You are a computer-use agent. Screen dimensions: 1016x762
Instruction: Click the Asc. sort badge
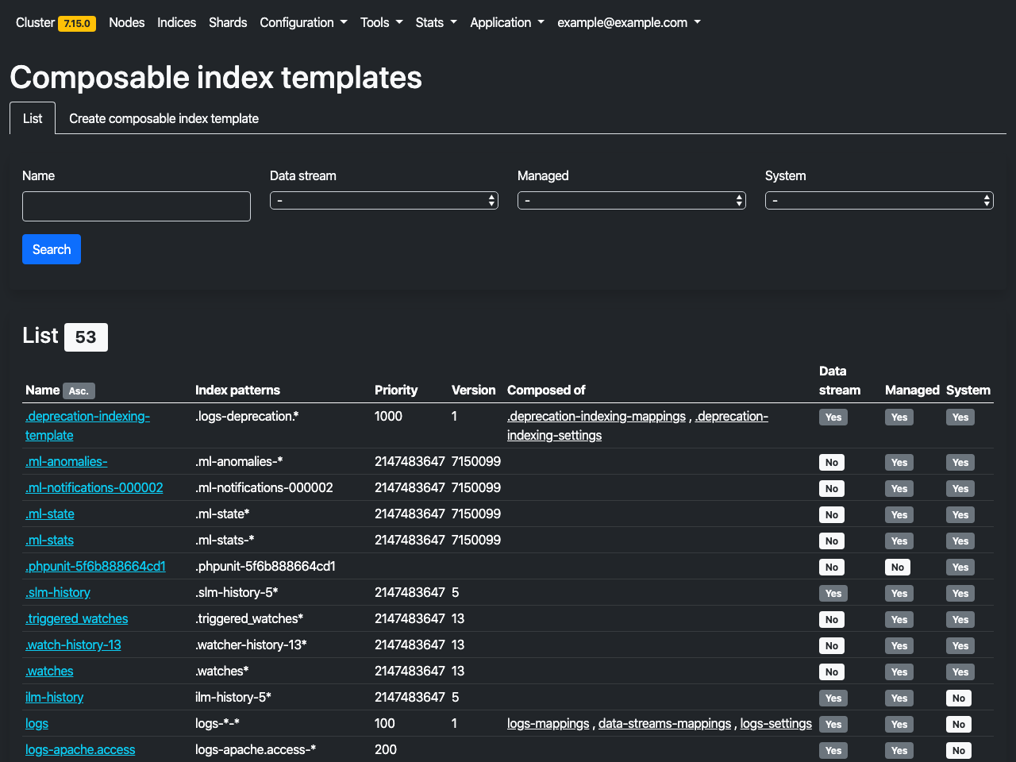(79, 391)
